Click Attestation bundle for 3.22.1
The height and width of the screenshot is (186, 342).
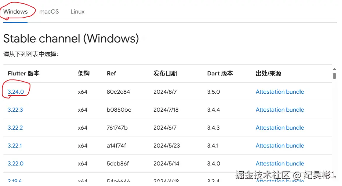(x=280, y=145)
